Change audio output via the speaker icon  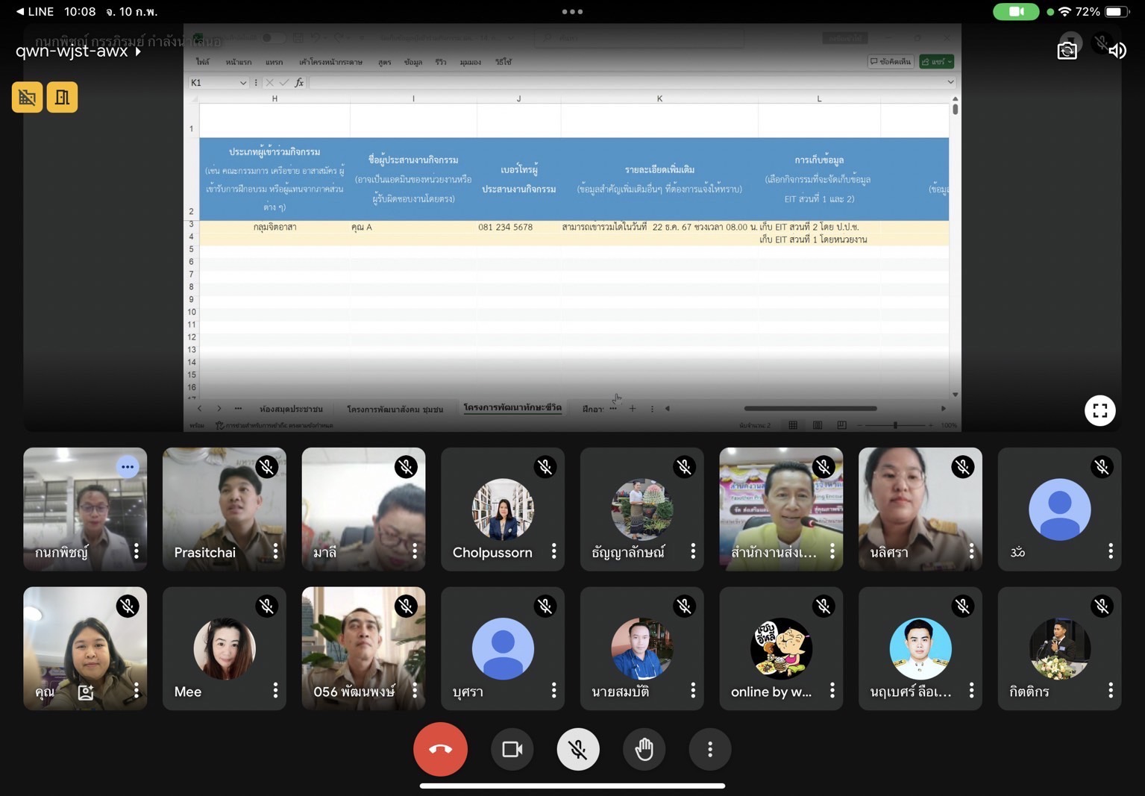[x=1117, y=50]
